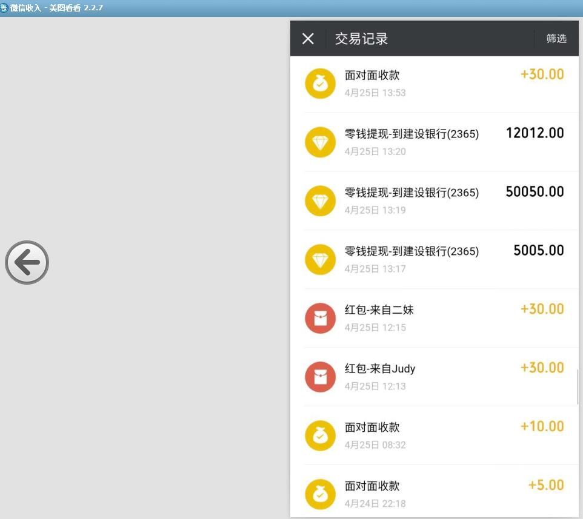Click +30.00 amount of 13:53 面对面收款

[542, 74]
